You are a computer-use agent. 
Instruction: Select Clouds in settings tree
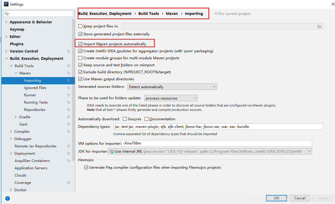20,175
